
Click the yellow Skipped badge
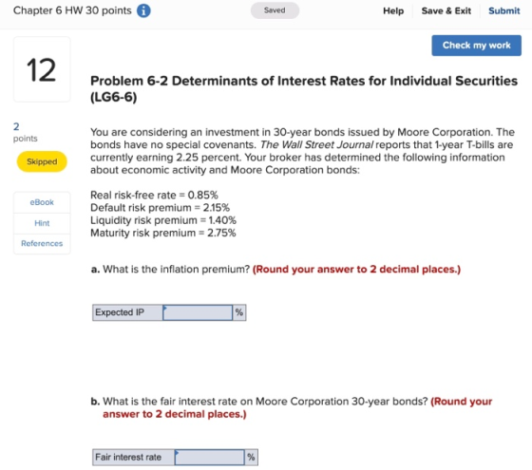coord(42,161)
